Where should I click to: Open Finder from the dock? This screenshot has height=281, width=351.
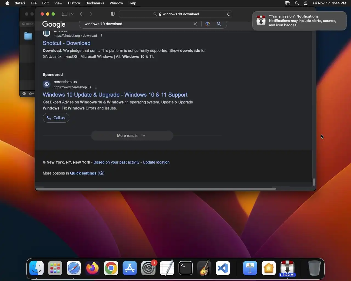(36, 268)
